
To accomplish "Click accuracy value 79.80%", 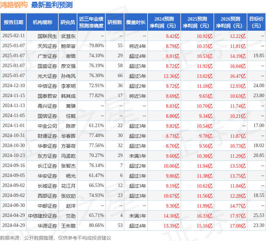I will point(96,46).
